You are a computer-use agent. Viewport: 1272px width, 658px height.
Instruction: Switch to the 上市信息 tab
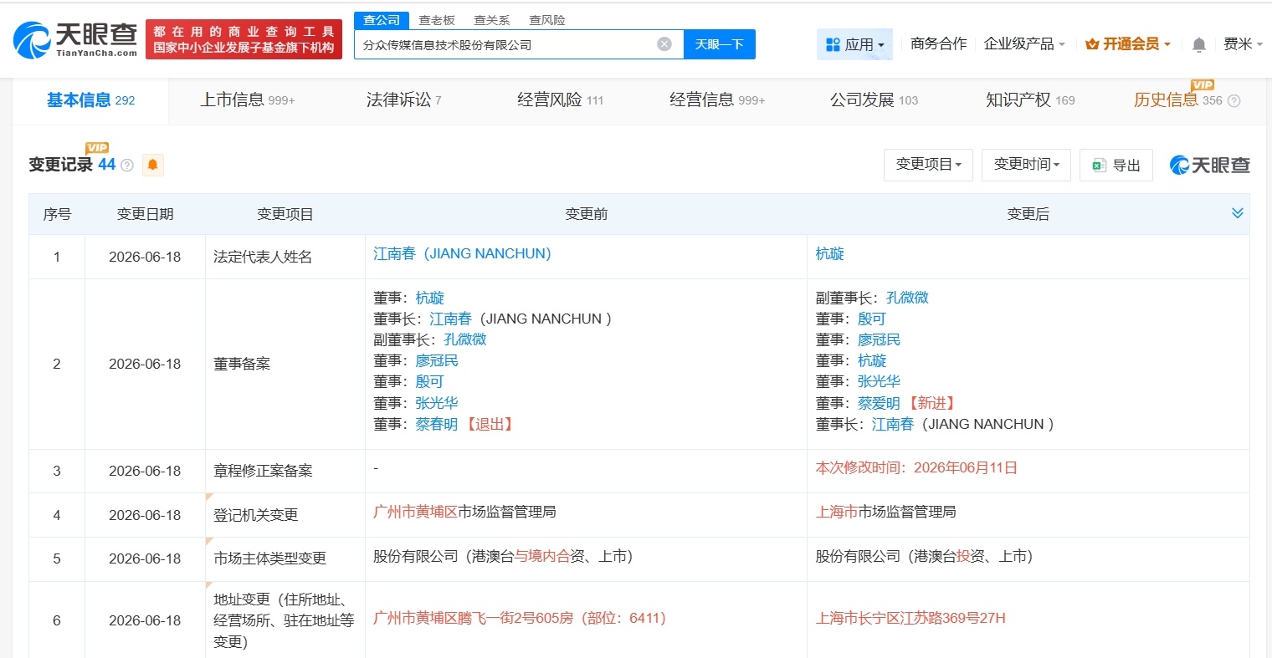point(248,100)
